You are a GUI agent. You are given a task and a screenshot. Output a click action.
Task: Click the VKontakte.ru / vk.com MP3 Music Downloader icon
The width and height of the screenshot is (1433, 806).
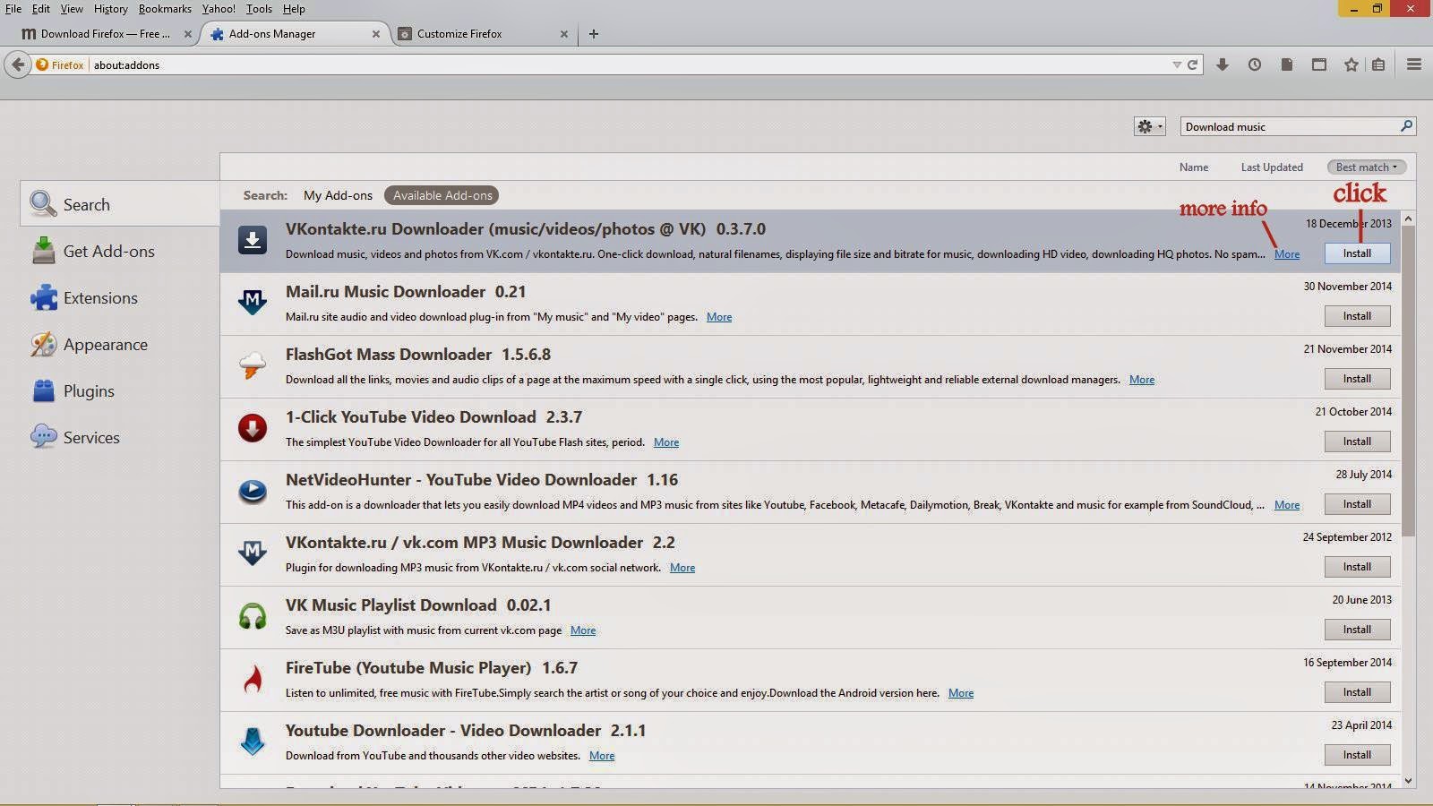coord(253,553)
